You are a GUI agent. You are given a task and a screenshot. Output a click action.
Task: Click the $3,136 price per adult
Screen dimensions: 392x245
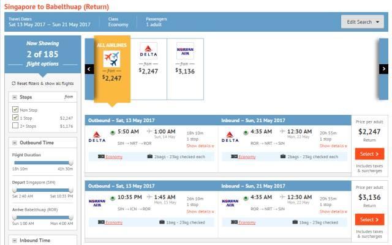click(369, 197)
